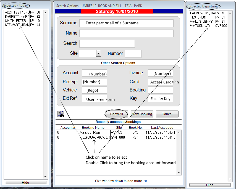Click the Show All button
Image resolution: width=236 pixels, height=189 pixels.
coord(116,114)
